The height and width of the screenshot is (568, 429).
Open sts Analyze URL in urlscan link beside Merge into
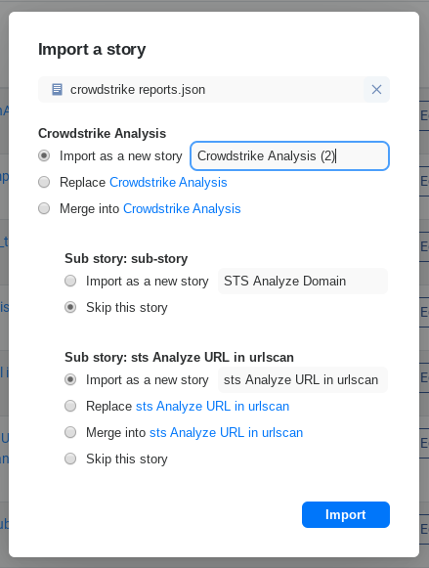tap(227, 432)
